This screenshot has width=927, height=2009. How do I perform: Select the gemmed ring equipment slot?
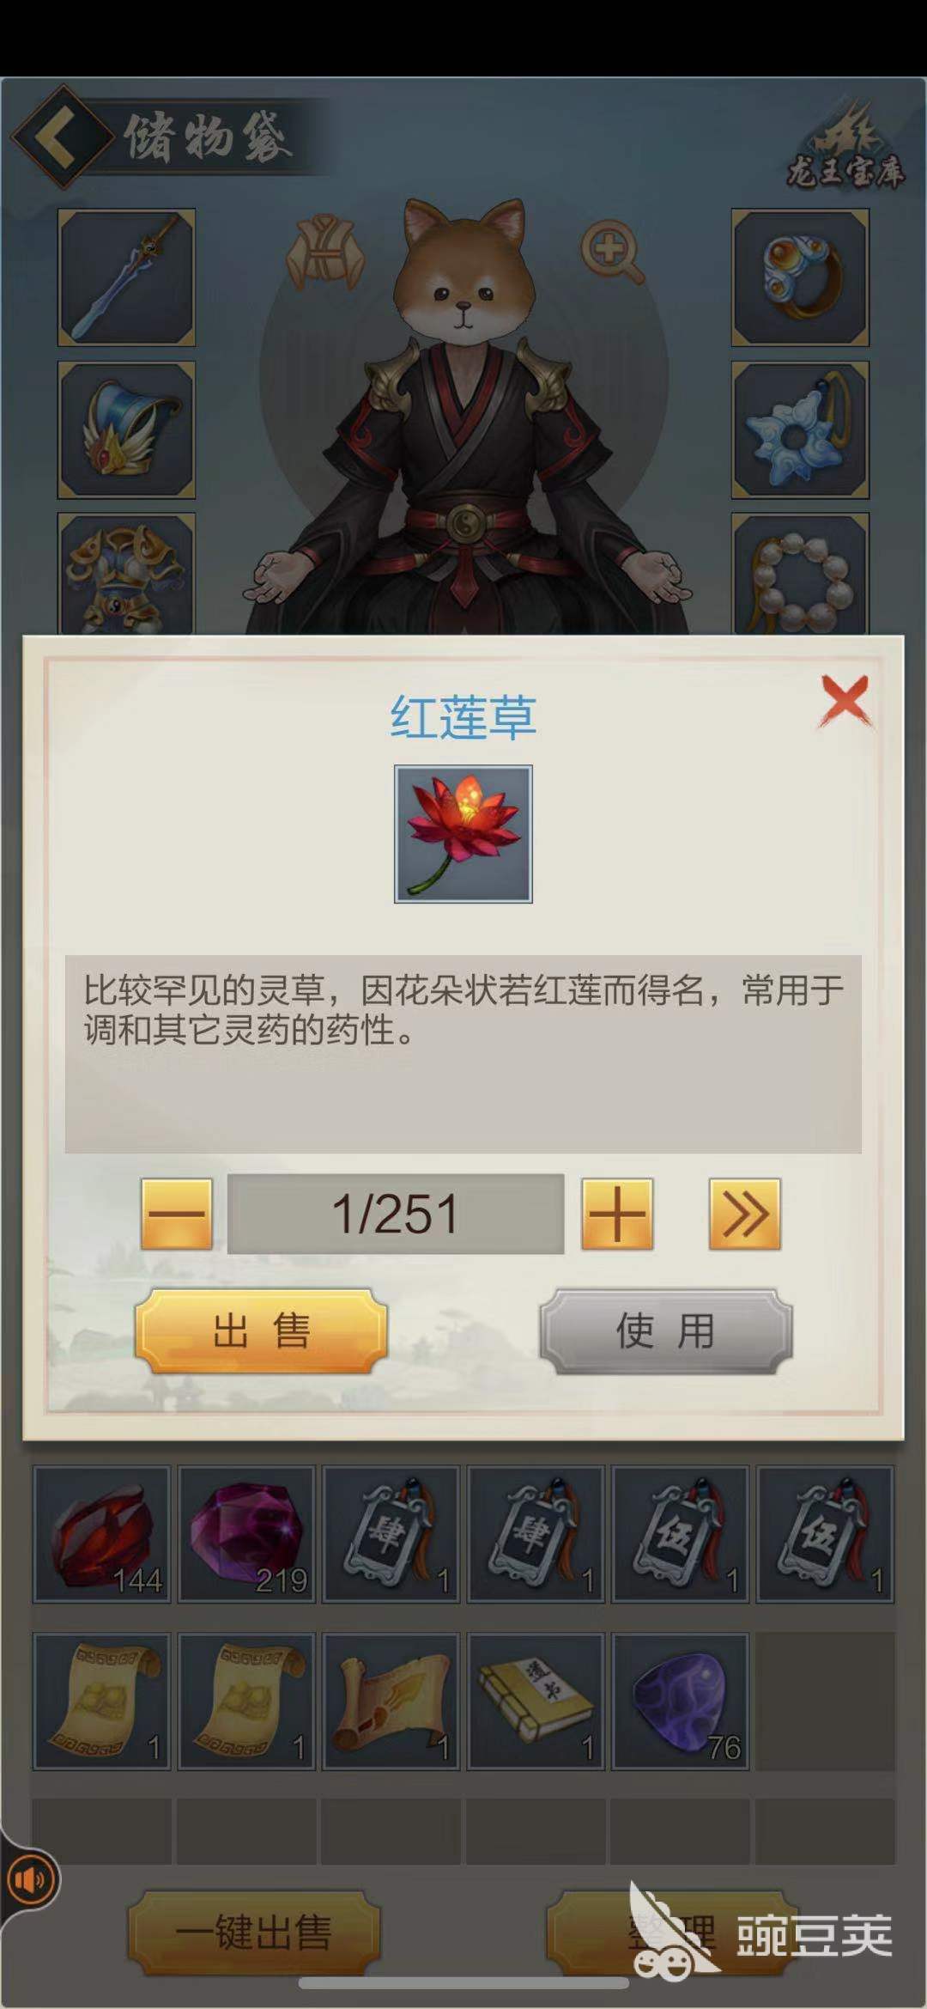[x=800, y=277]
